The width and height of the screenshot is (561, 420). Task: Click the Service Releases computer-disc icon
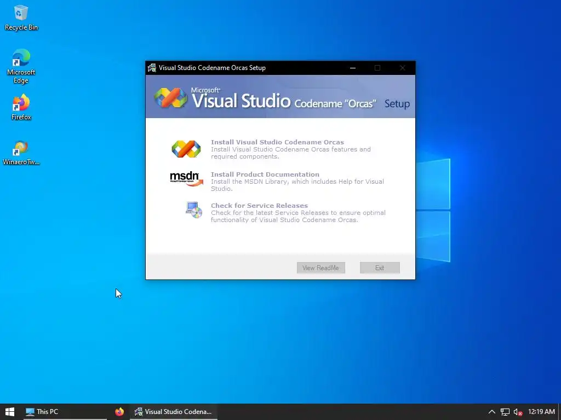coord(194,210)
